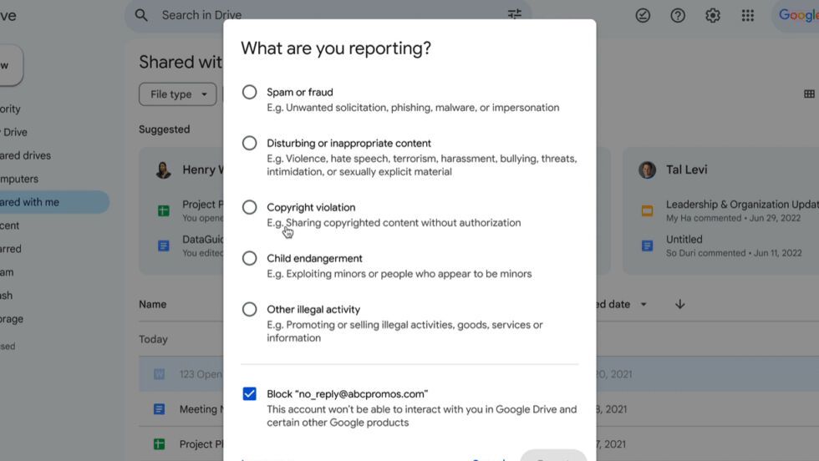This screenshot has width=819, height=461.
Task: Open search filter options icon
Action: pos(515,14)
